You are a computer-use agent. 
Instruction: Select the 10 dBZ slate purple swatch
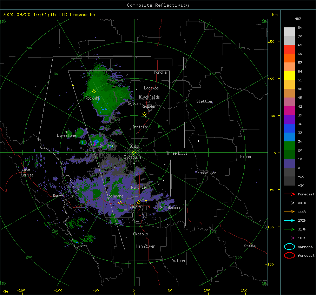pos(289,163)
